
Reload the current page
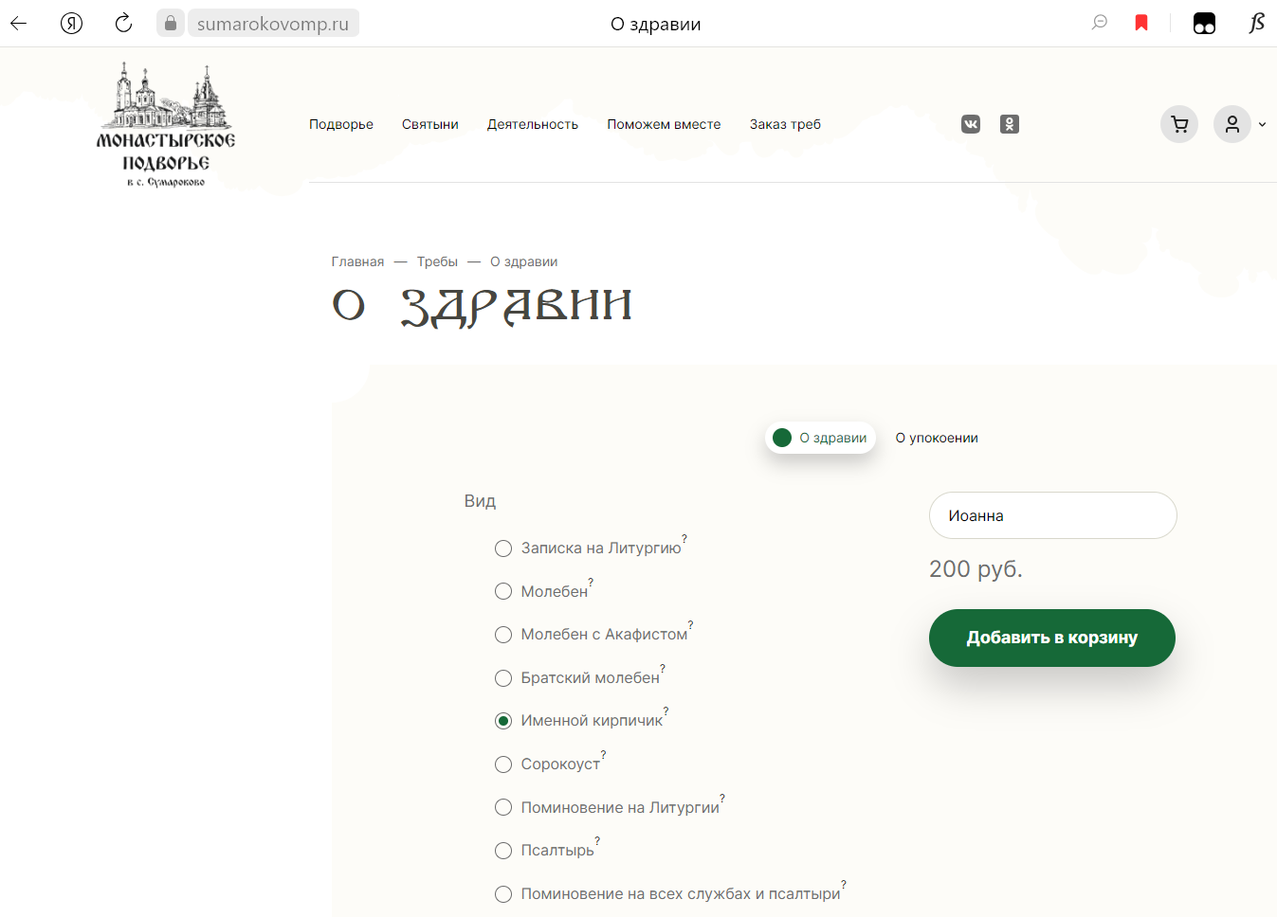point(123,23)
